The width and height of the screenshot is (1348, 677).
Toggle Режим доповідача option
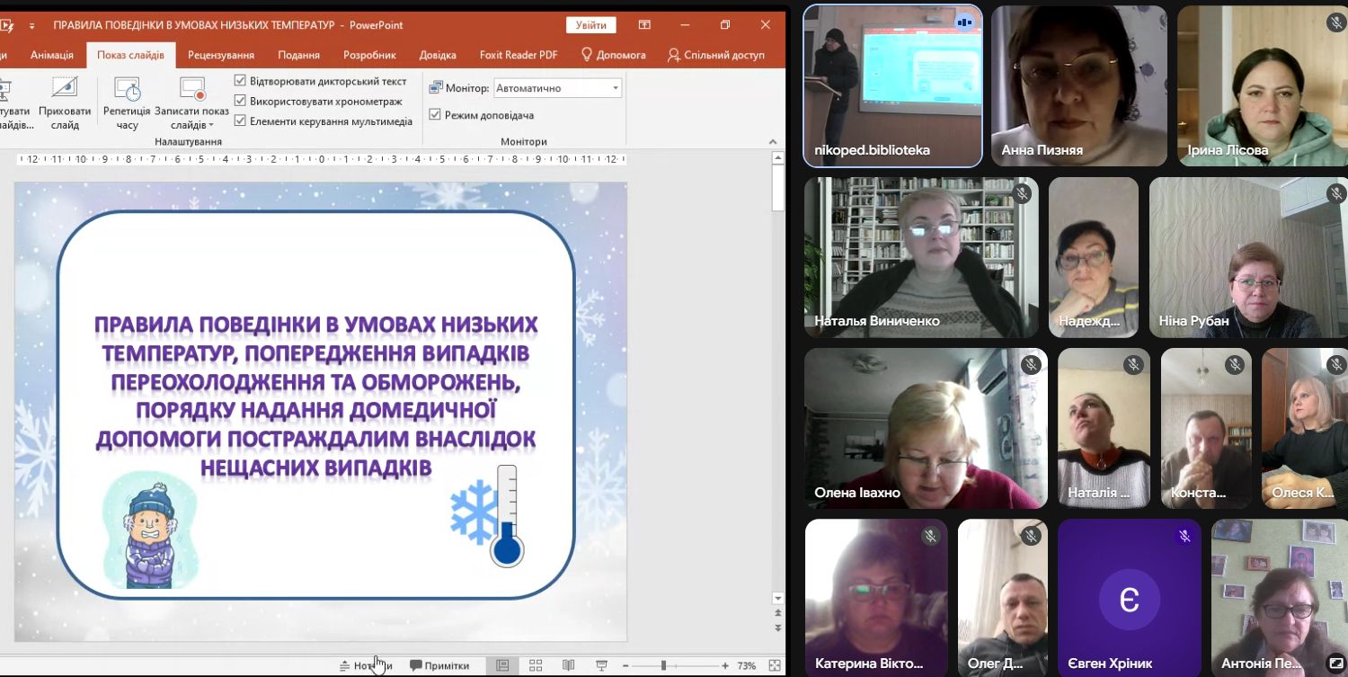click(435, 114)
